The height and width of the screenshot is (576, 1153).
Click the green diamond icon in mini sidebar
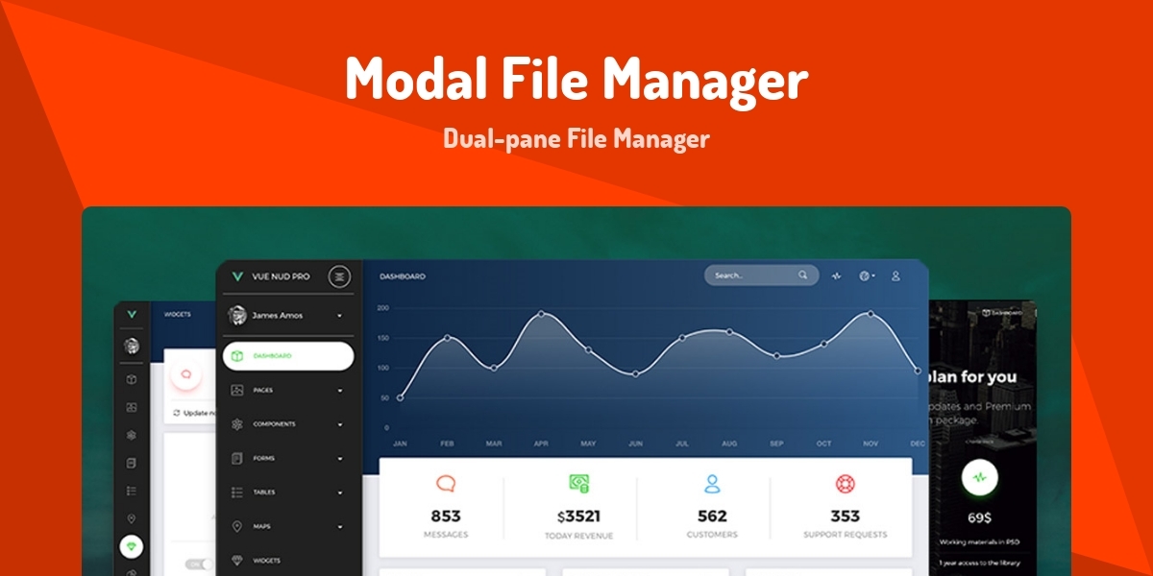point(132,546)
